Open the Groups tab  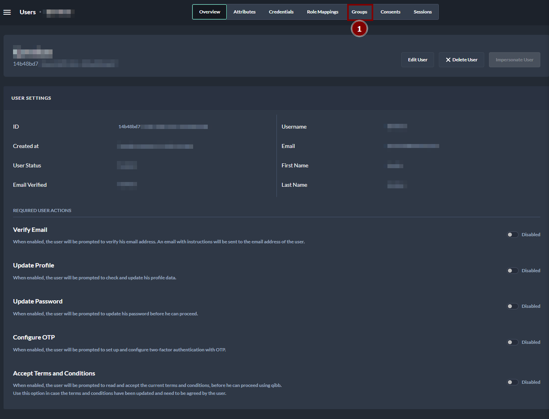coord(359,12)
